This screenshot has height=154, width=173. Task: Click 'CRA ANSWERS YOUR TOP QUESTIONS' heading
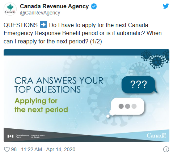59,85
